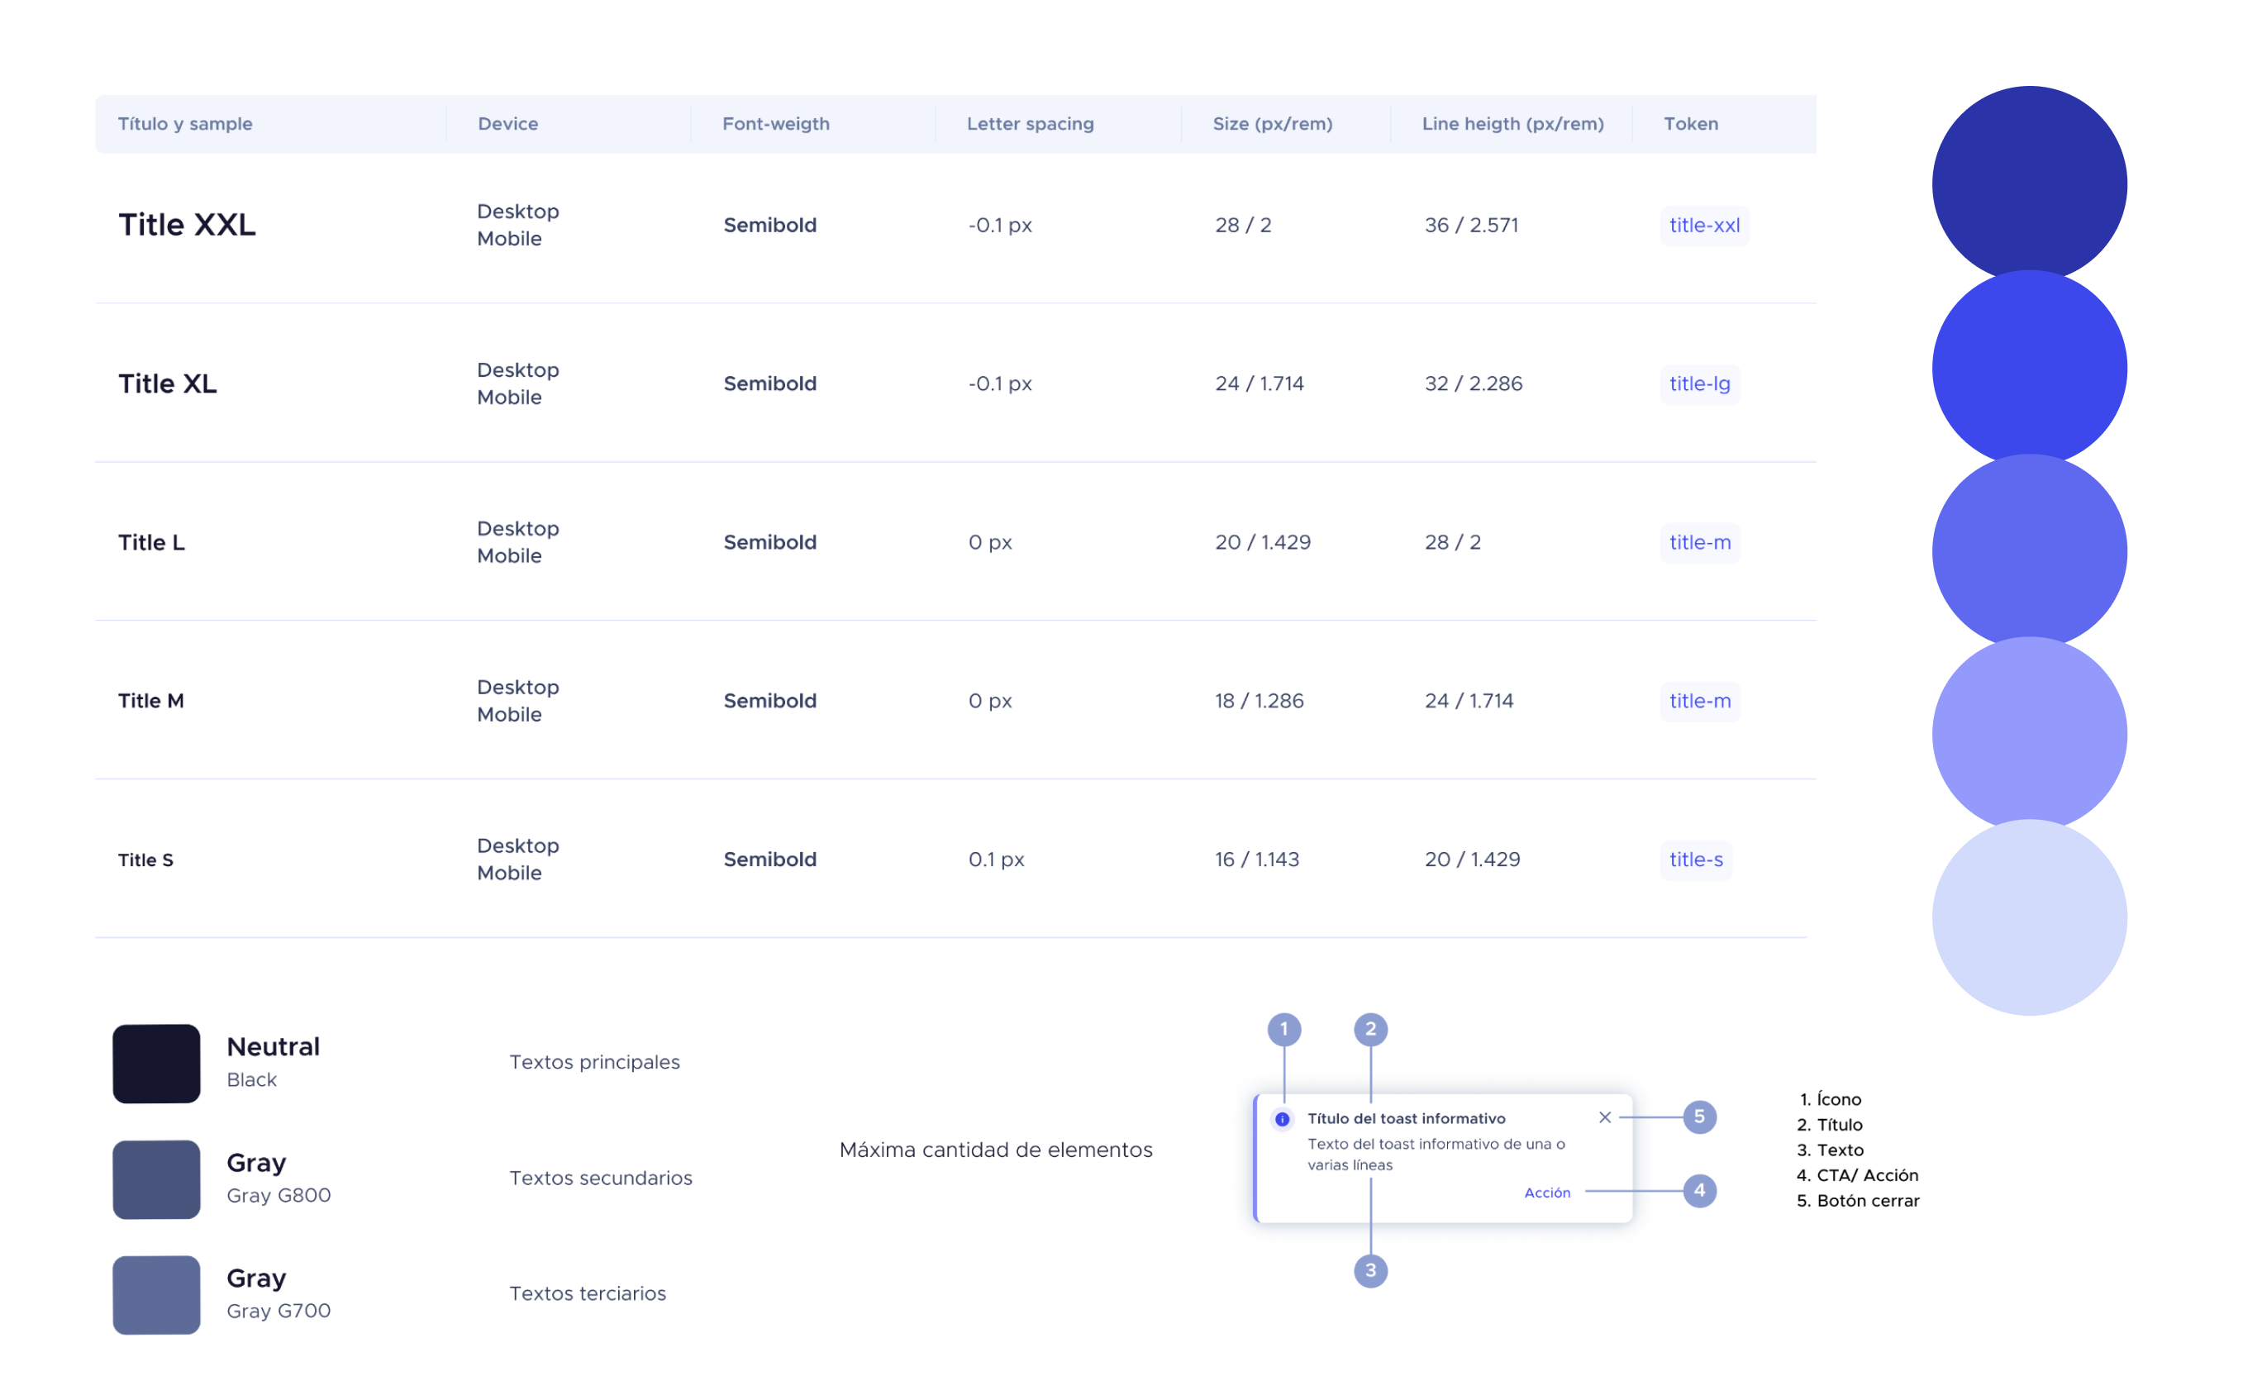Select the medium indigo blue circle swatch
2243x1400 pixels.
pos(2029,551)
